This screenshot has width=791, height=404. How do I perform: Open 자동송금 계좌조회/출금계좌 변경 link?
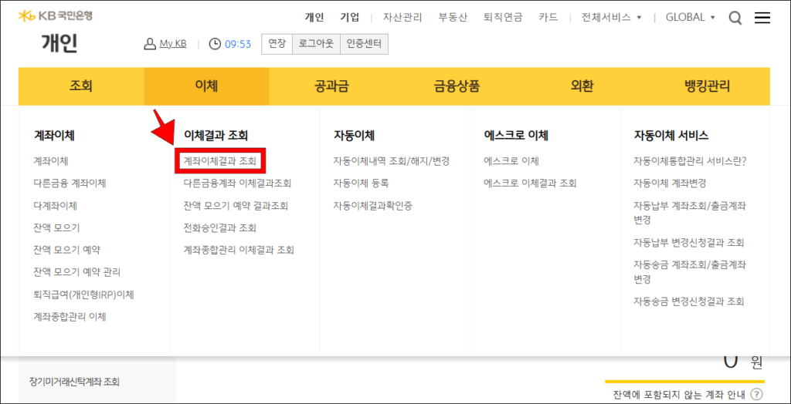[690, 272]
